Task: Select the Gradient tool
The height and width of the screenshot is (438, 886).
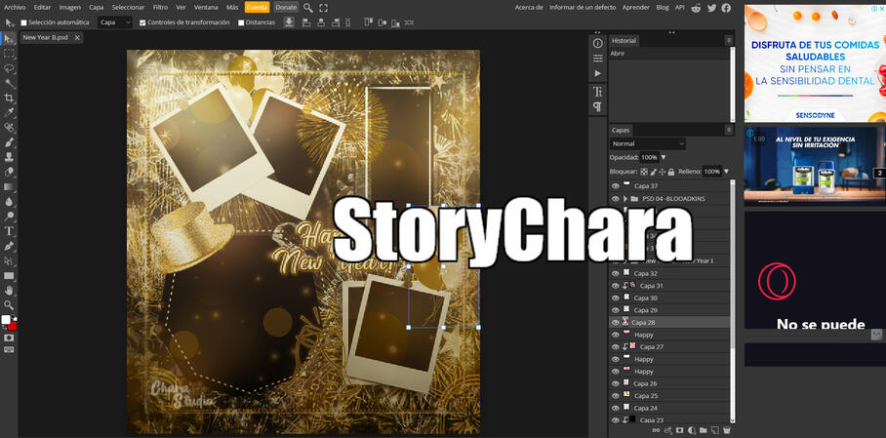Action: 9,186
